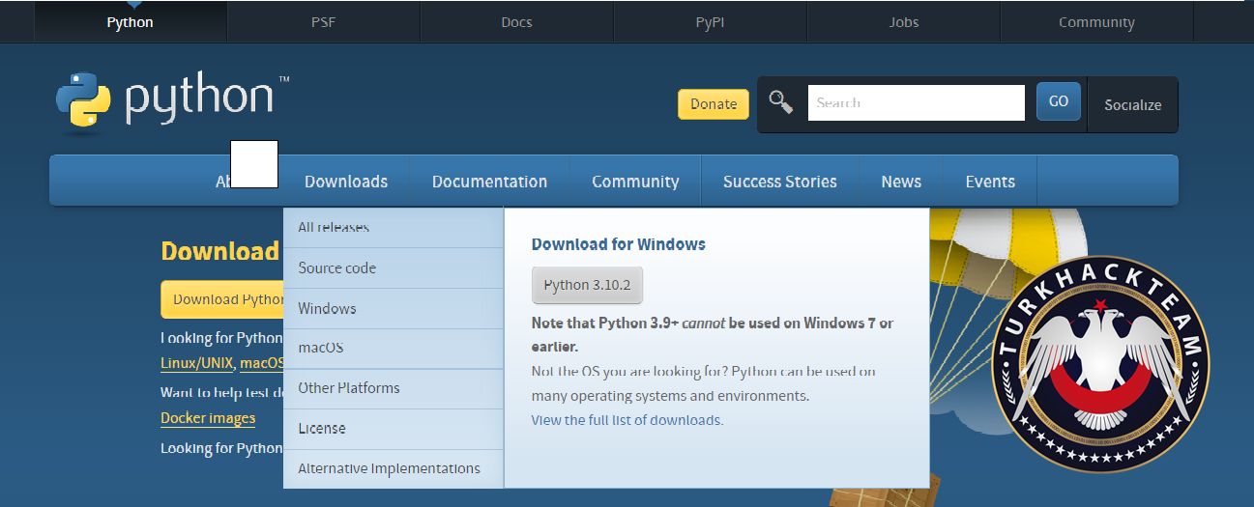This screenshot has width=1254, height=507.
Task: Focus the Search input field
Action: coord(916,102)
